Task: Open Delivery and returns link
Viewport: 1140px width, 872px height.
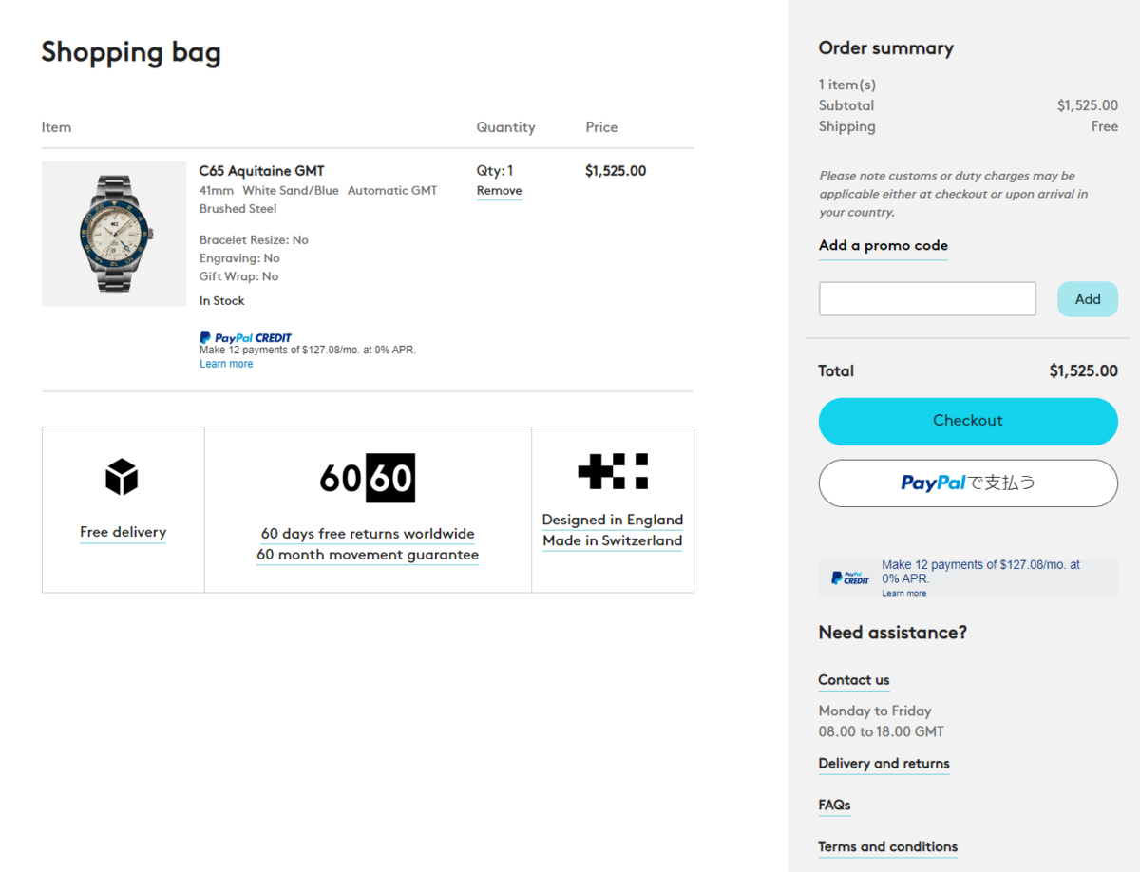Action: 884,764
